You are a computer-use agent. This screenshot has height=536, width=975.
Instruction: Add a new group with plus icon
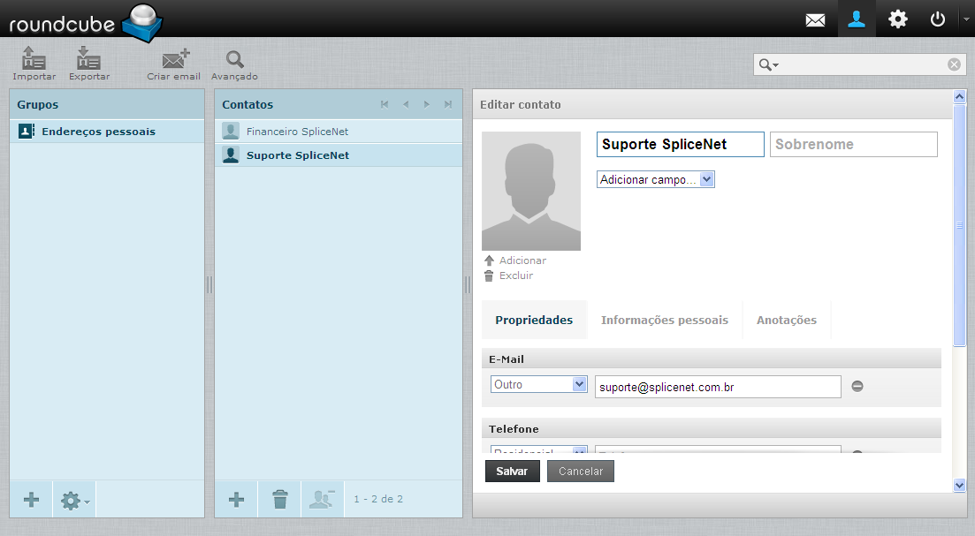coord(31,500)
